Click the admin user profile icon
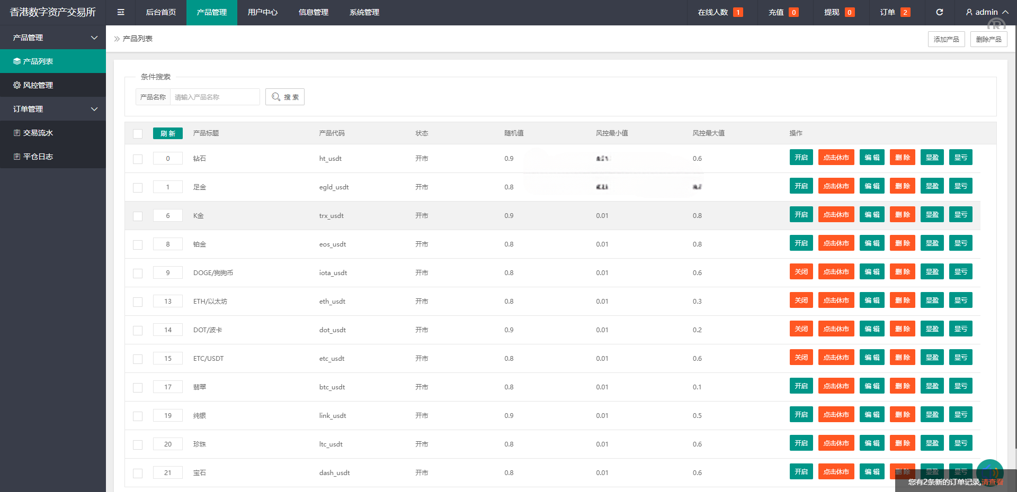 pyautogui.click(x=969, y=12)
